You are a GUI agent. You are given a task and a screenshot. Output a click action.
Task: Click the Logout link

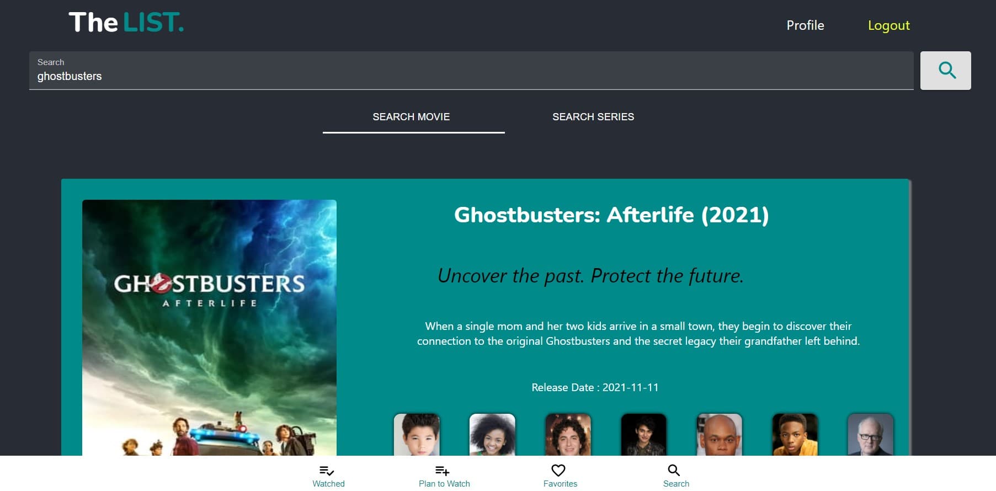point(888,25)
